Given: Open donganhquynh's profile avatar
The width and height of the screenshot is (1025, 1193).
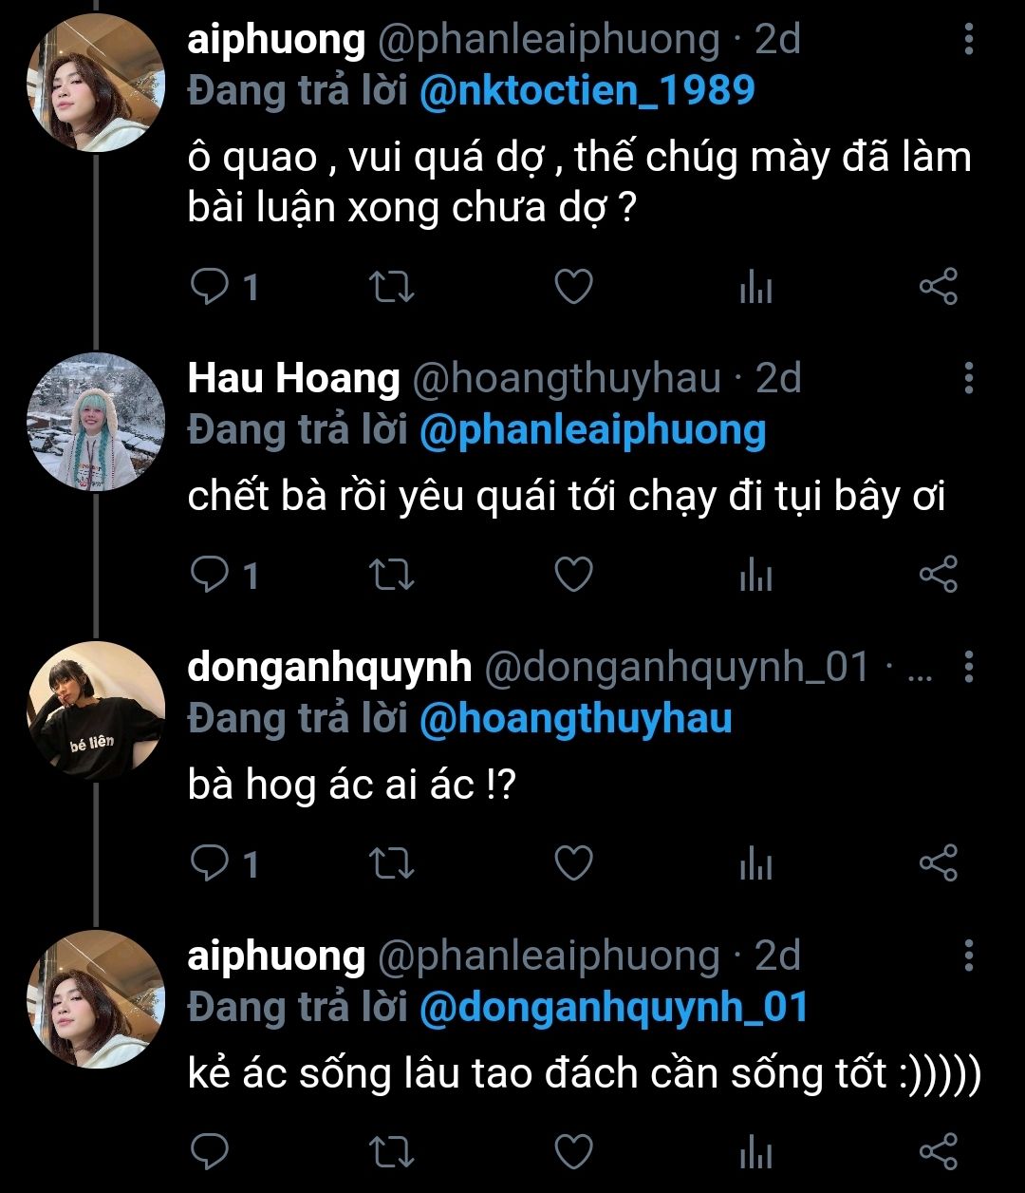Looking at the screenshot, I should click(97, 710).
